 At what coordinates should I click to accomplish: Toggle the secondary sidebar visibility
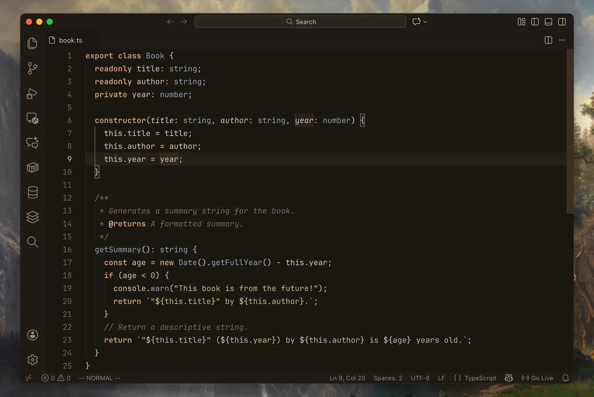(562, 22)
